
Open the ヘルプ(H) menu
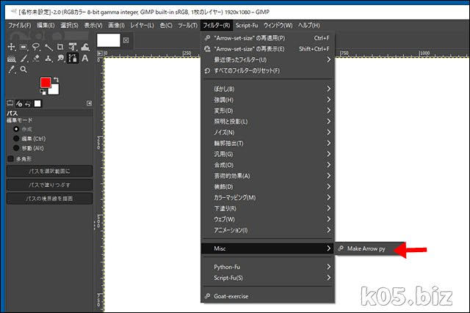pyautogui.click(x=308, y=26)
